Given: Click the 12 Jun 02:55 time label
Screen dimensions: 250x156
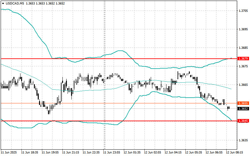Looking at the screenshot, I should (153, 152).
